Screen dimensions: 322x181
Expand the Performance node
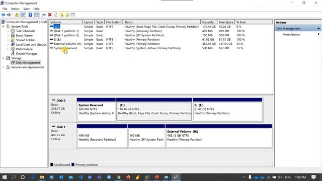[8, 49]
